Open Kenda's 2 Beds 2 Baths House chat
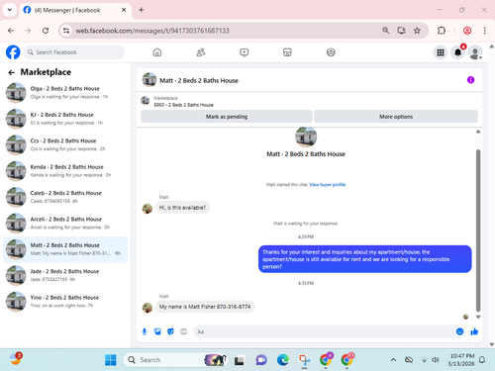The height and width of the screenshot is (371, 495). (65, 171)
